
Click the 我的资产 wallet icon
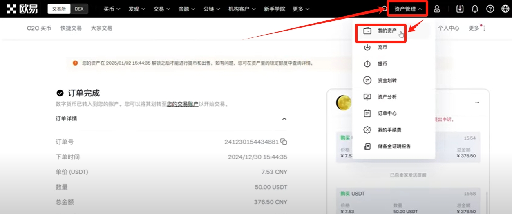[367, 31]
